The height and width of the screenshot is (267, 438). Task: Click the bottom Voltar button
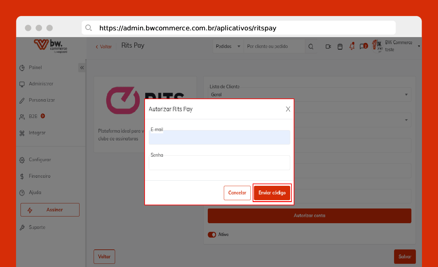tap(104, 257)
